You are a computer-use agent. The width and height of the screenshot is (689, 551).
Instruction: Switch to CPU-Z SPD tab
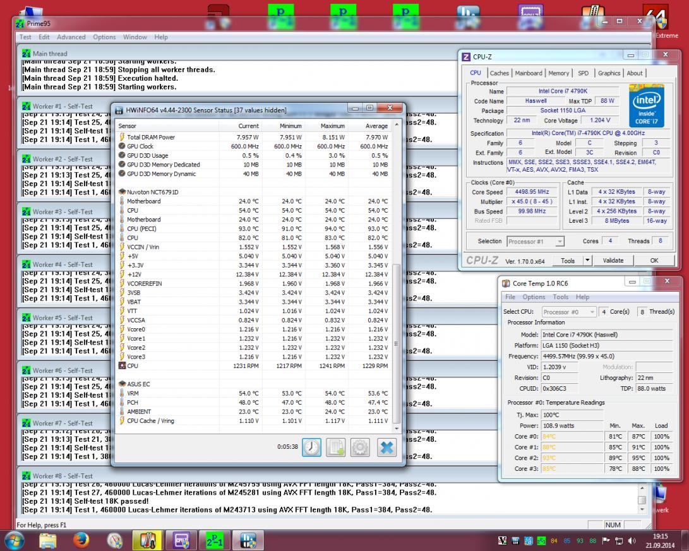coord(583,73)
